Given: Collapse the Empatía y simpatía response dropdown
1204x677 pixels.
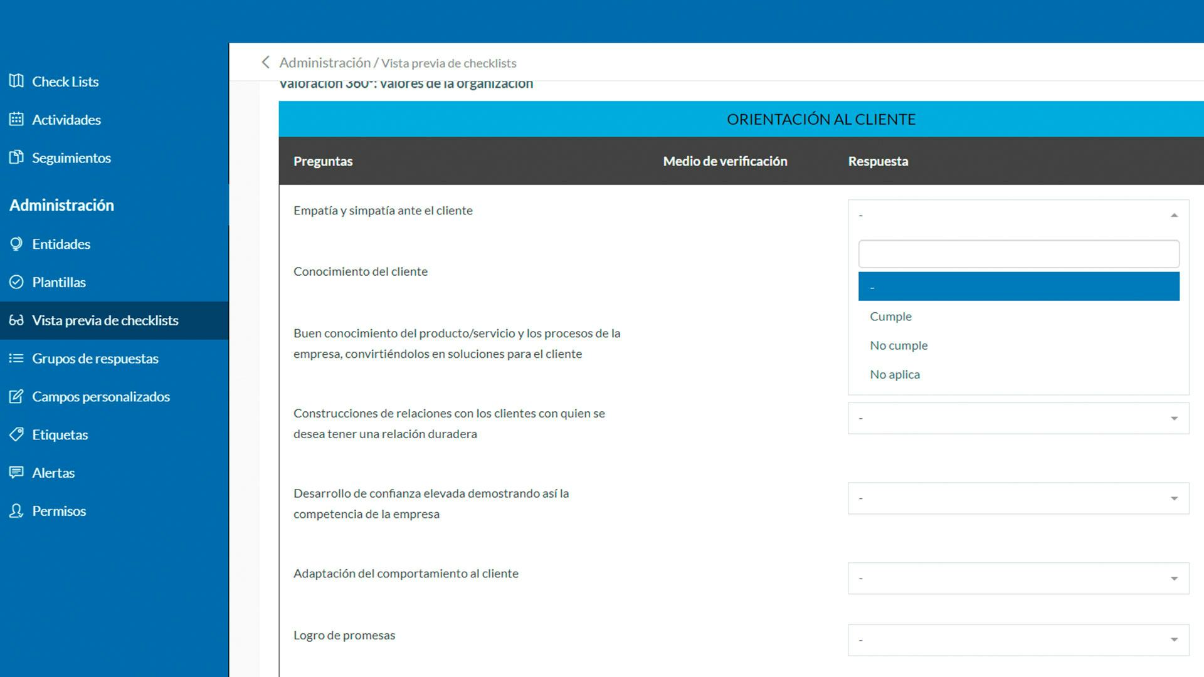Looking at the screenshot, I should click(1174, 215).
